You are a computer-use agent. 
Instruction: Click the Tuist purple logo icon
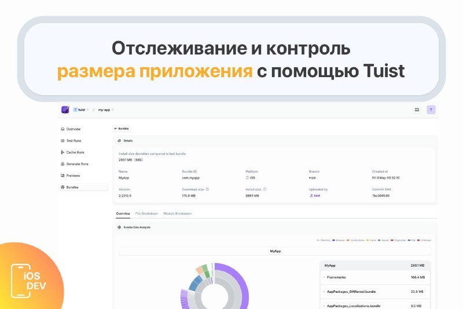pos(65,110)
